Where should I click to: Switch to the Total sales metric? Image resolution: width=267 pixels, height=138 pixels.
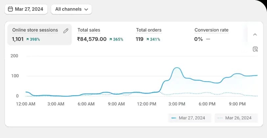point(89,30)
